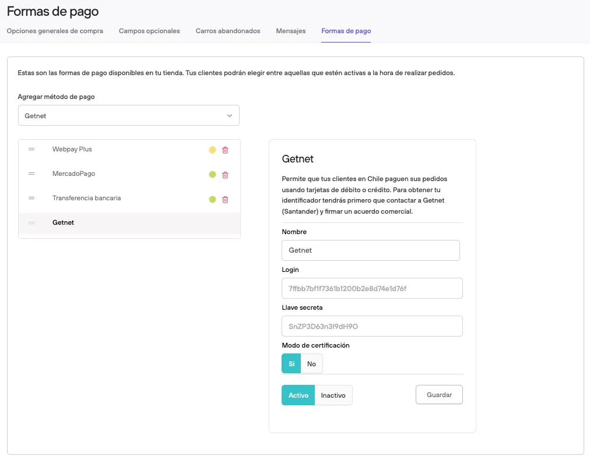Viewport: 590px width, 460px height.
Task: Switch to Opciones generales de compra tab
Action: click(x=55, y=31)
